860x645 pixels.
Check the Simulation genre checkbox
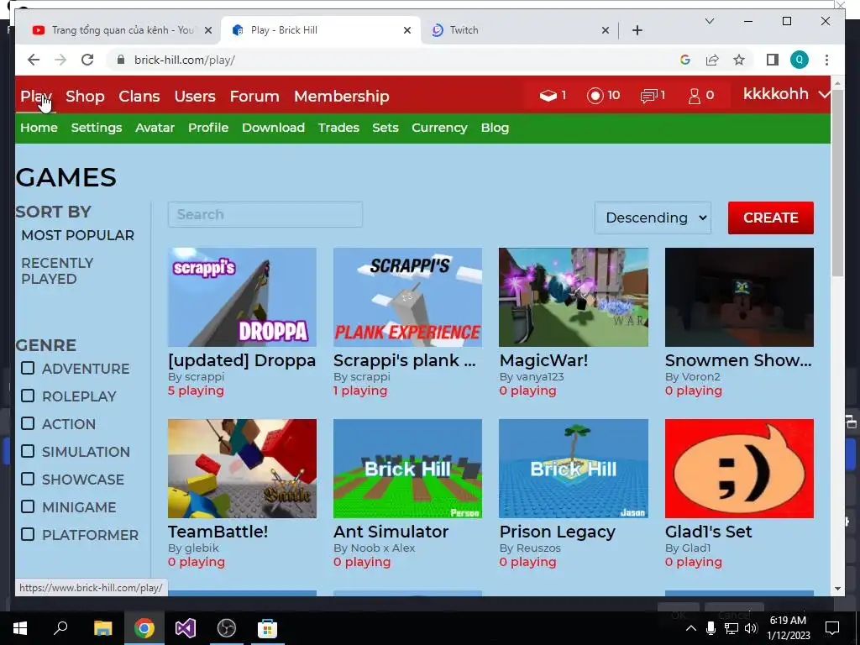coord(28,451)
